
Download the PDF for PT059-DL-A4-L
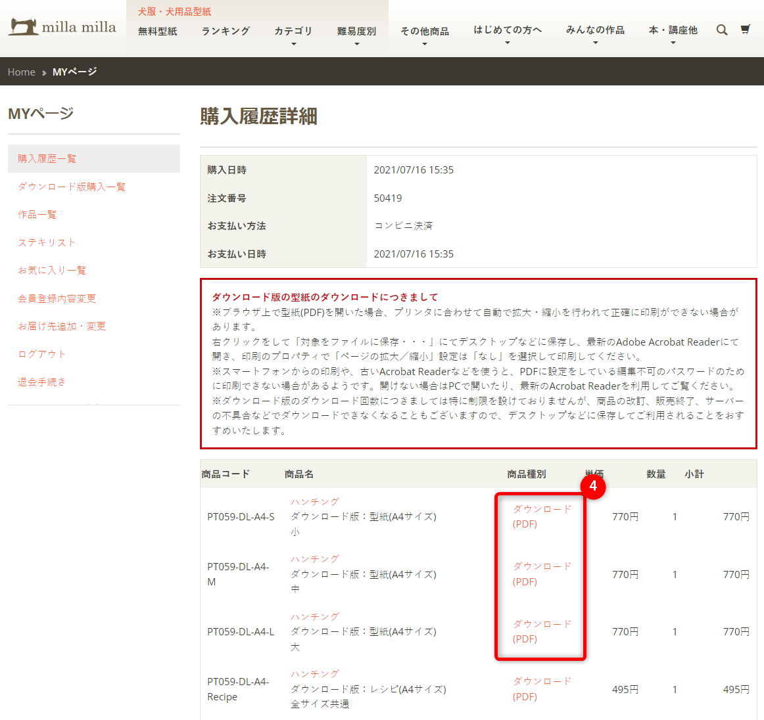[542, 631]
